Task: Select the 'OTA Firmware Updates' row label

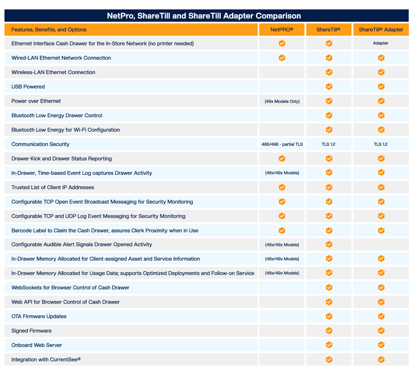Action: pyautogui.click(x=39, y=316)
